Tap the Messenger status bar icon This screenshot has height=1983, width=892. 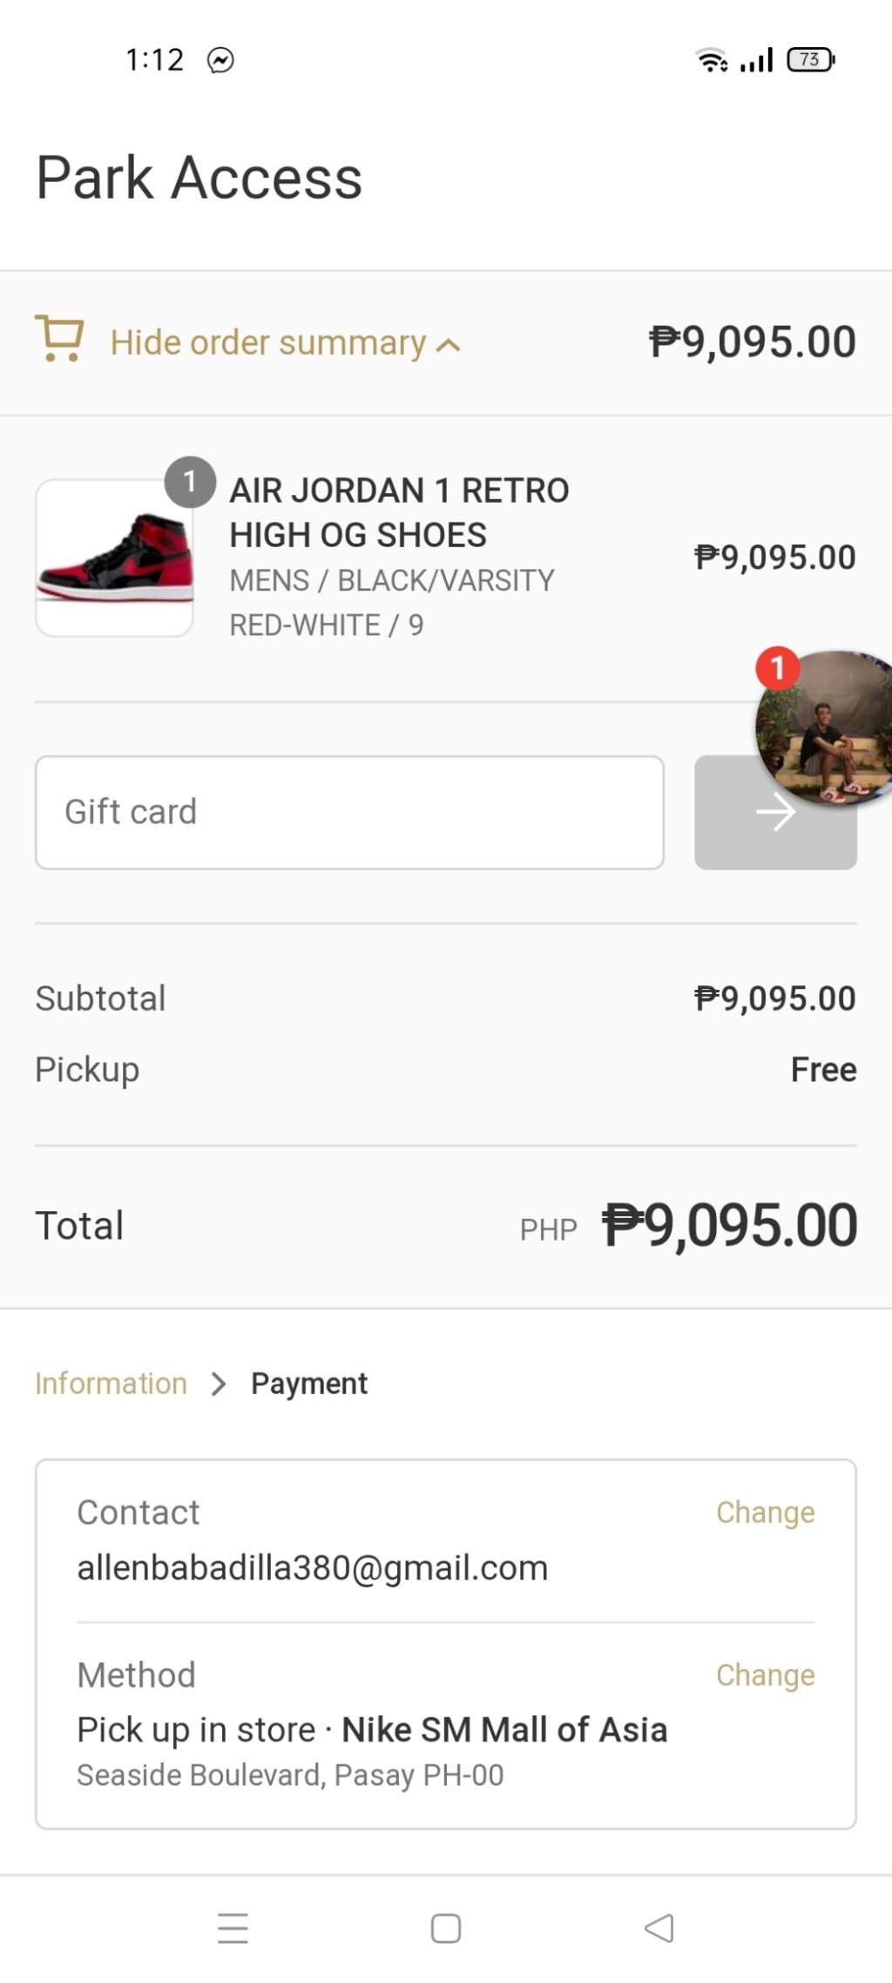click(220, 60)
